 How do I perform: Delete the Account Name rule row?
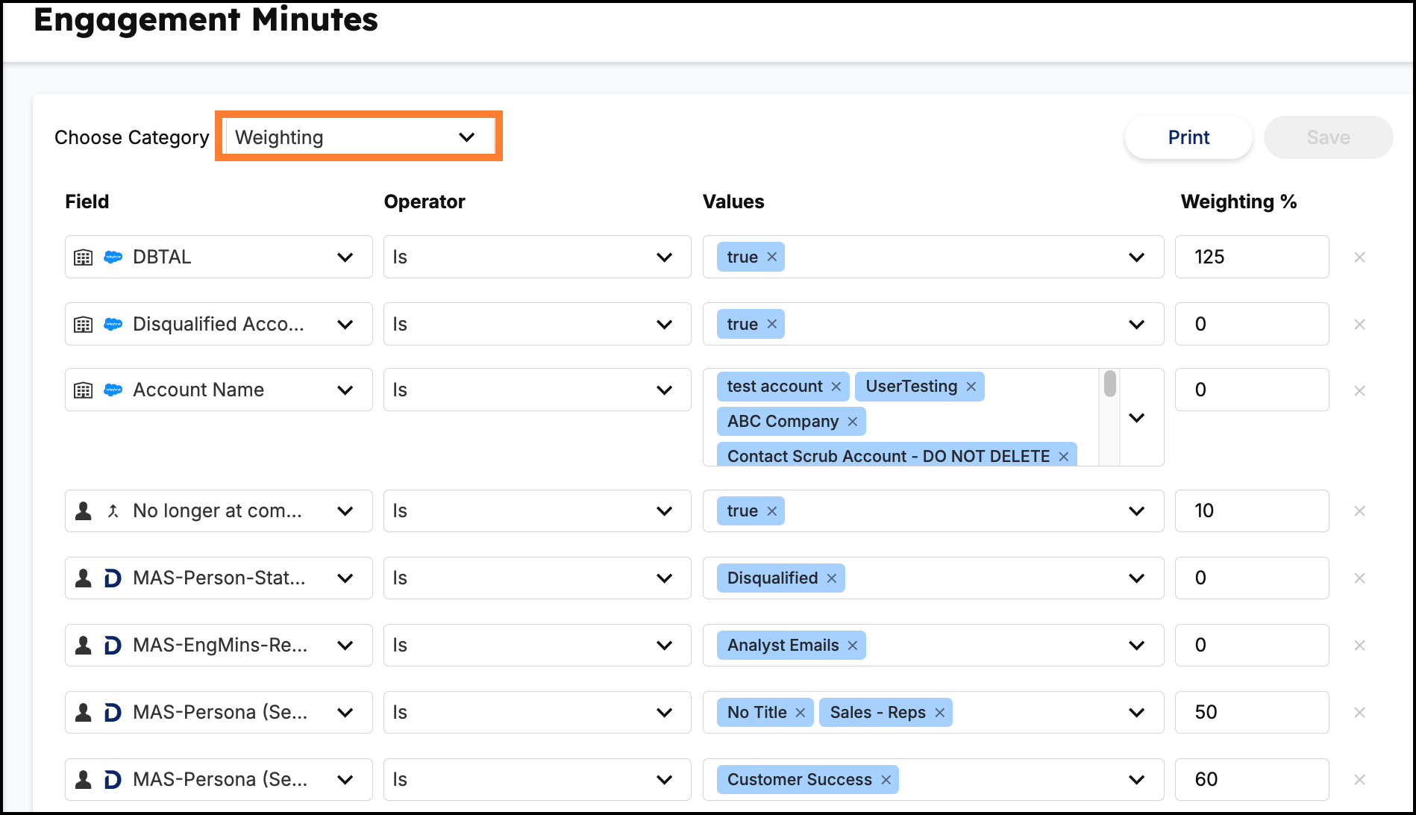click(x=1360, y=390)
